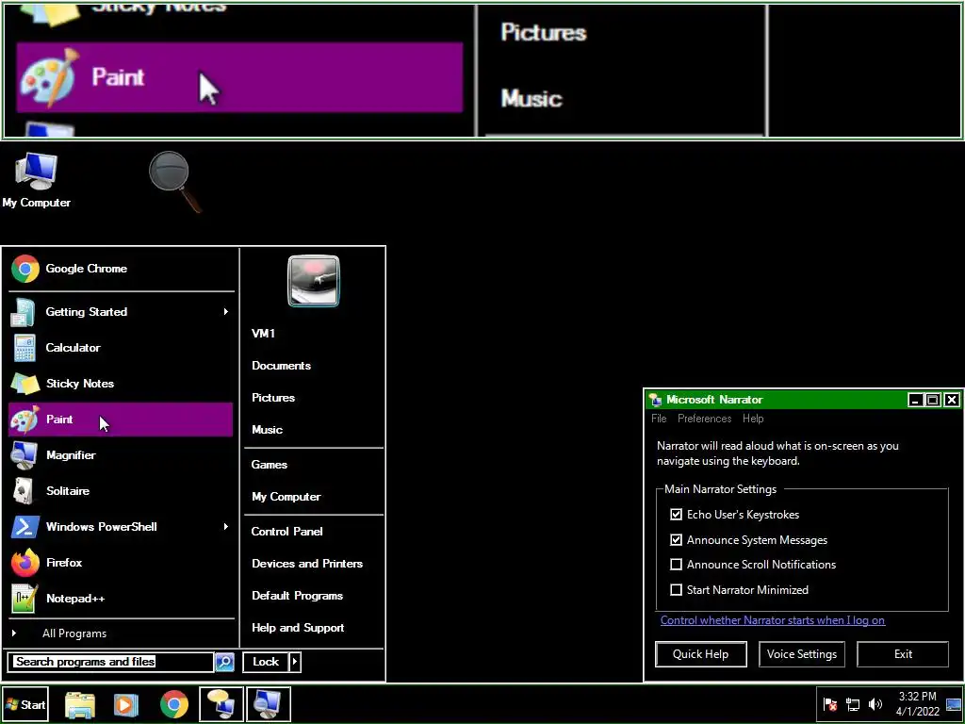
Task: Click the Lock button
Action: [266, 662]
